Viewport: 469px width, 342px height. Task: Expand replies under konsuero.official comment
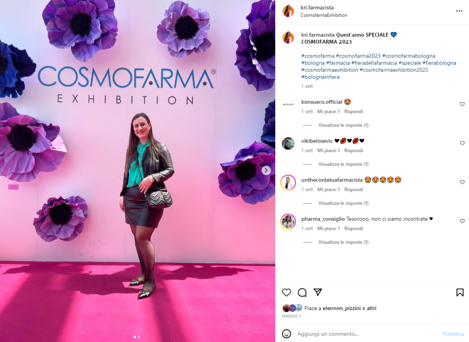[343, 125]
